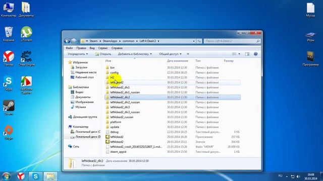The height and width of the screenshot is (181, 323).
Task: Select the platform folder
Action: 116,122
